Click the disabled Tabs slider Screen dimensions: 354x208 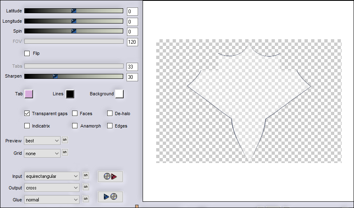pos(74,66)
